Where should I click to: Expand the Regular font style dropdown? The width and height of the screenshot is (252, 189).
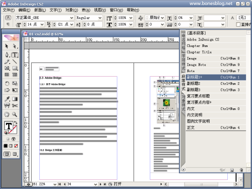[x=100, y=18]
